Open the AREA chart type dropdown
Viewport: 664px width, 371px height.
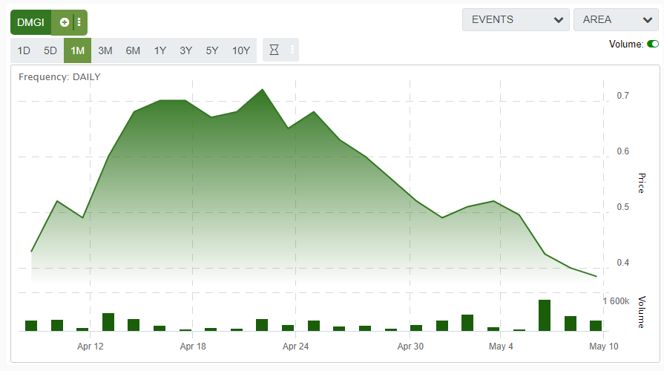point(617,20)
